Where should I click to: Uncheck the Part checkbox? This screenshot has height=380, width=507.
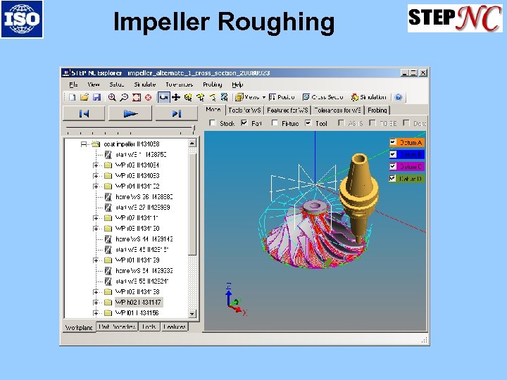coord(244,123)
